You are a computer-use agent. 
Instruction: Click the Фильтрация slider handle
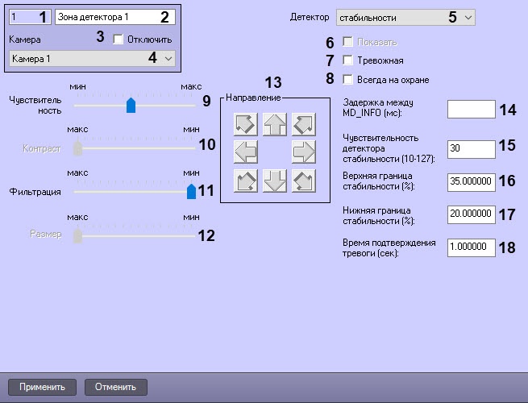191,191
